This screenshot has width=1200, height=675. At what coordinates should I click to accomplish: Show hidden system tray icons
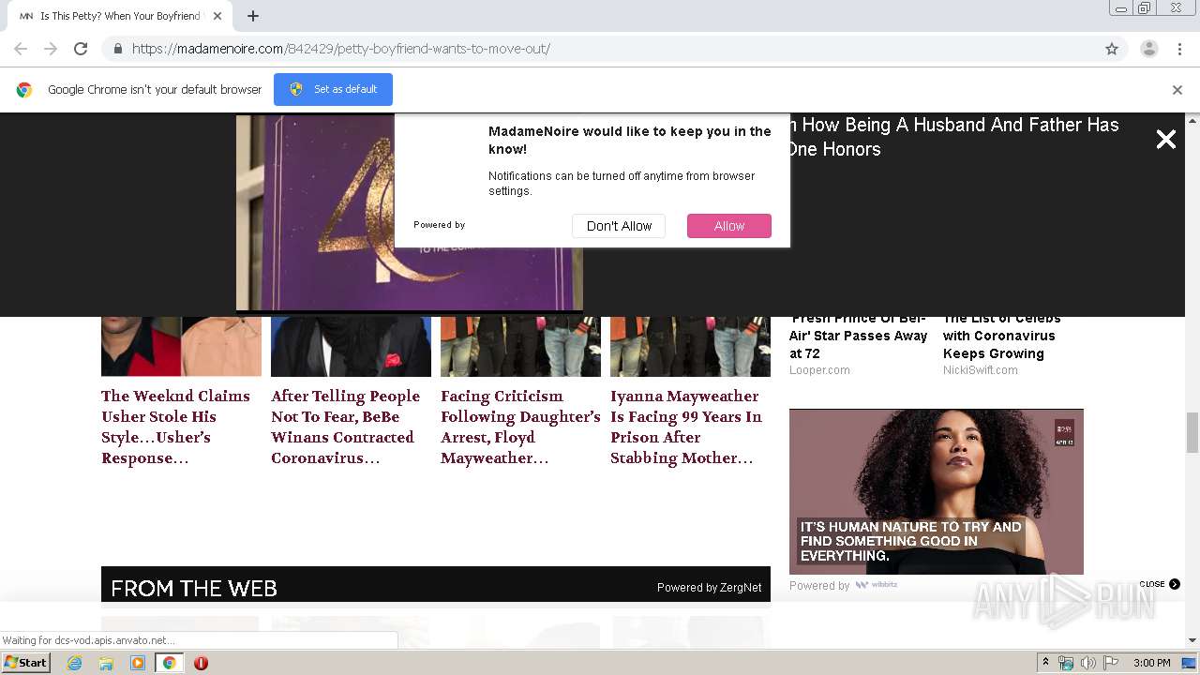(1045, 663)
